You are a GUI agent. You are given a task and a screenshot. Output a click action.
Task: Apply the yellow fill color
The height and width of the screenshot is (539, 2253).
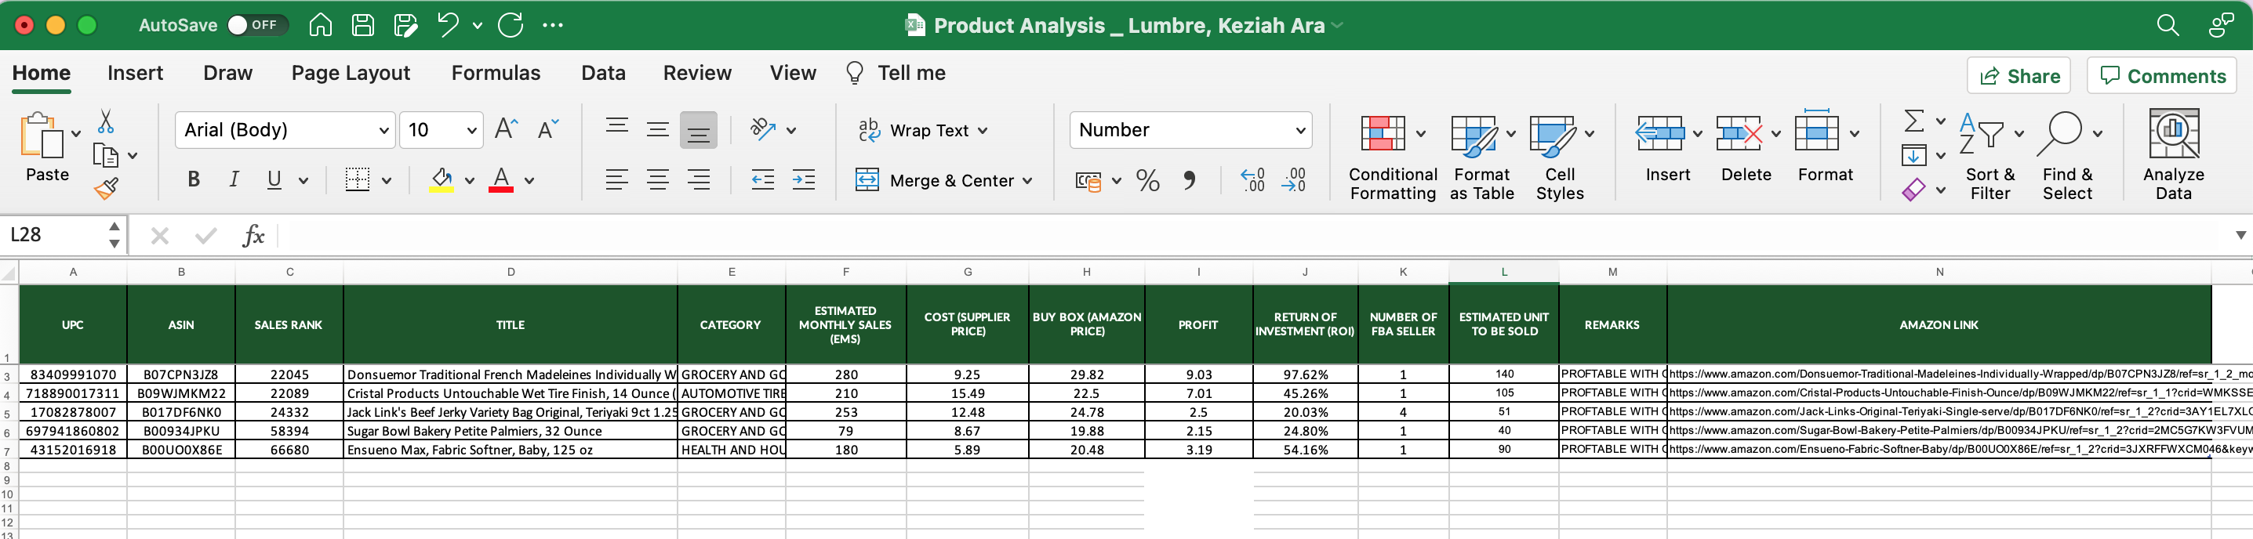(442, 180)
